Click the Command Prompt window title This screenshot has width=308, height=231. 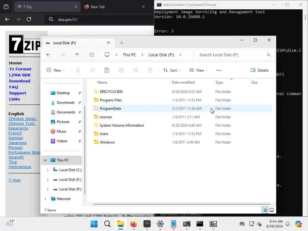coord(189,5)
